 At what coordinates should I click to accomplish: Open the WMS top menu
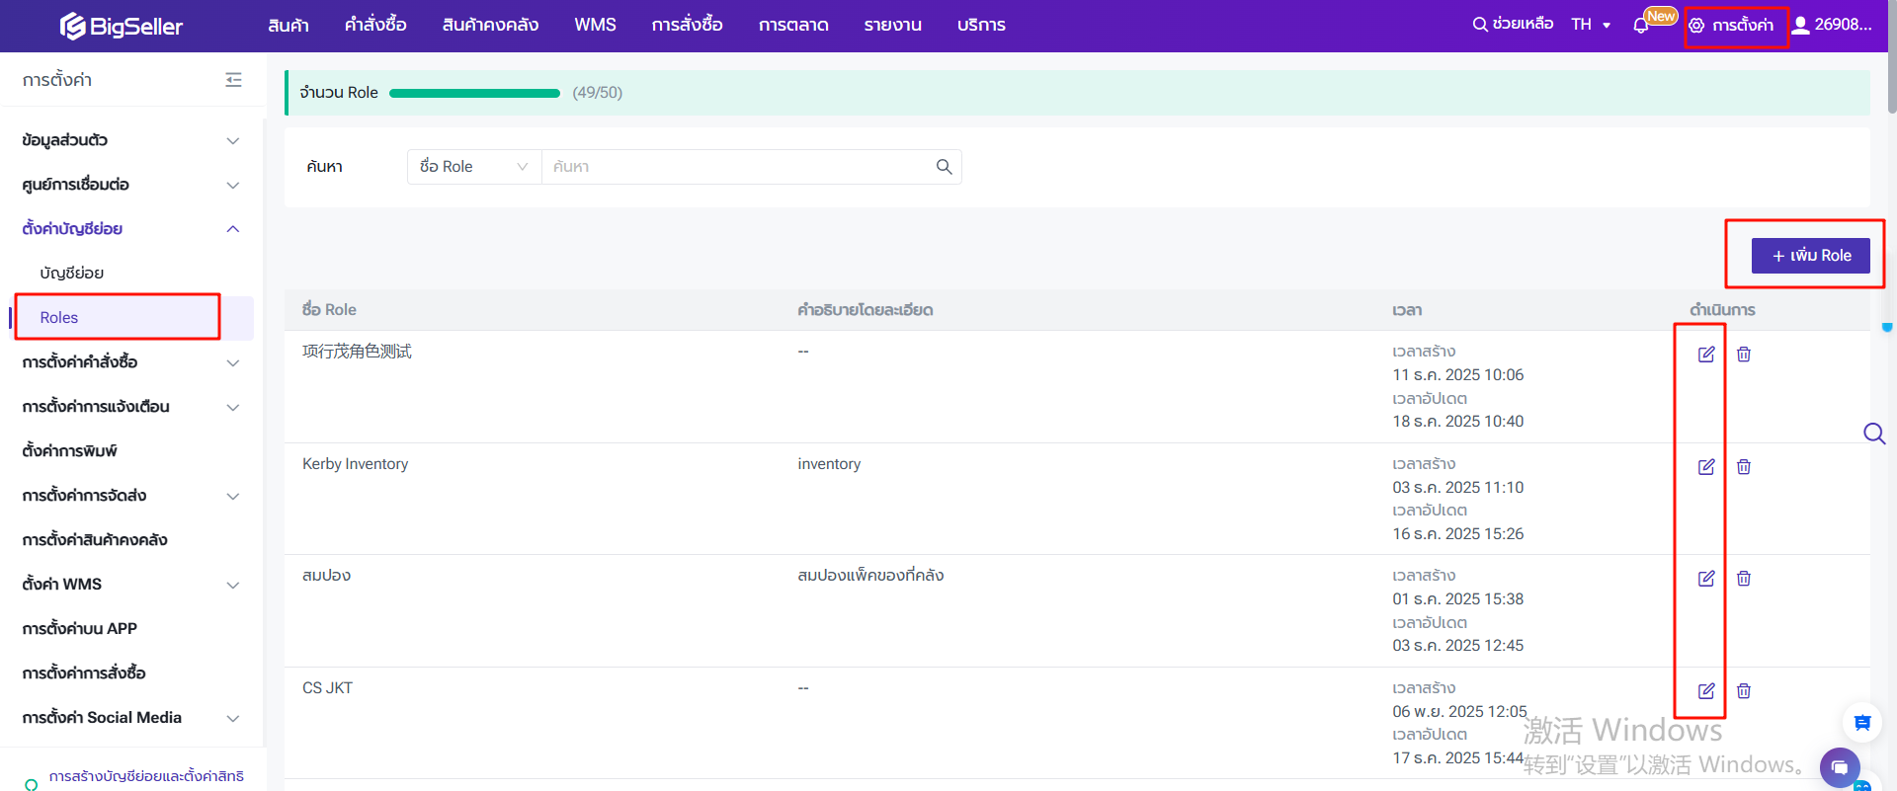click(x=595, y=25)
